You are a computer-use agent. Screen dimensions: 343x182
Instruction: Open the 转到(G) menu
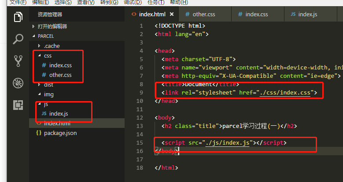pos(109,2)
